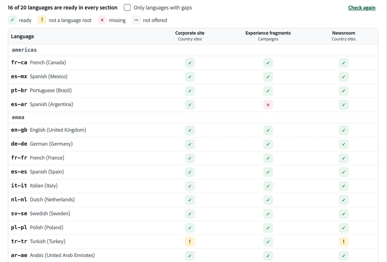Select the fr-ca French (Canada) row label

[x=38, y=62]
